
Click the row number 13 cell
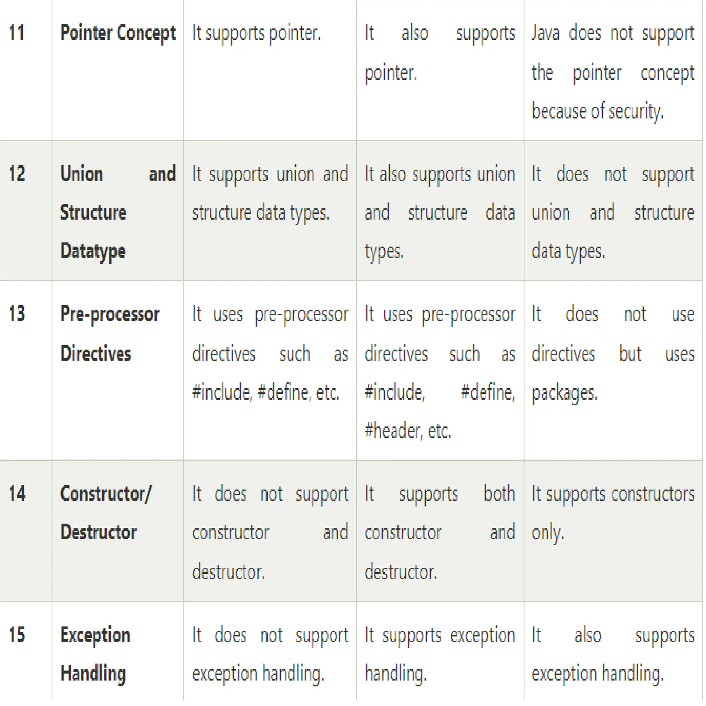26,370
